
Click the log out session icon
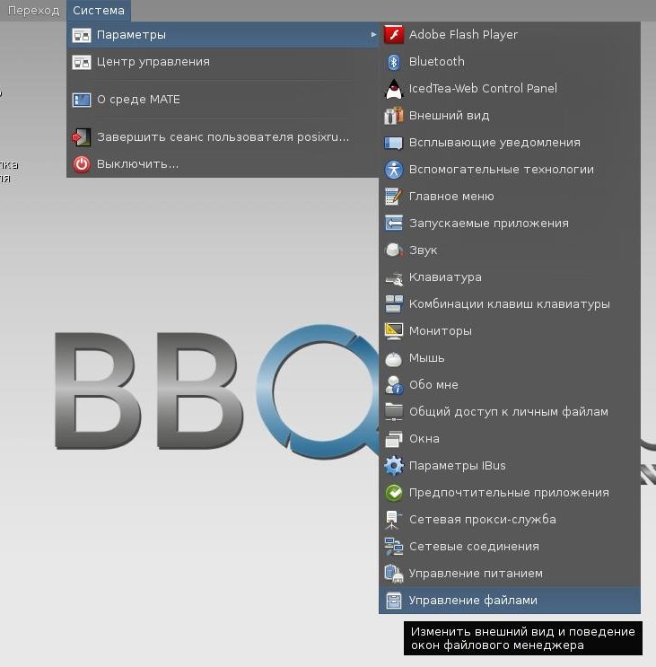coord(82,137)
